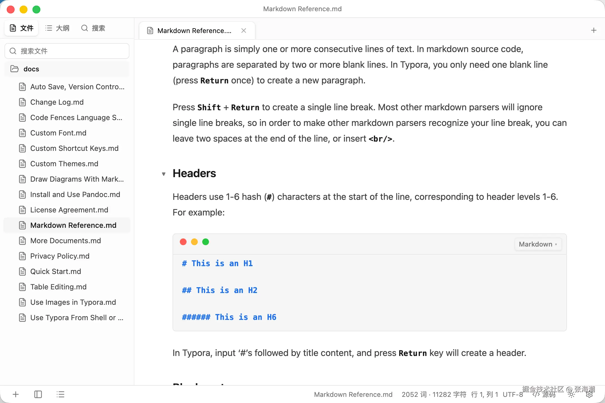Click the '# This is an H1' code line
Screen dimensions: 605x403
tap(217, 263)
